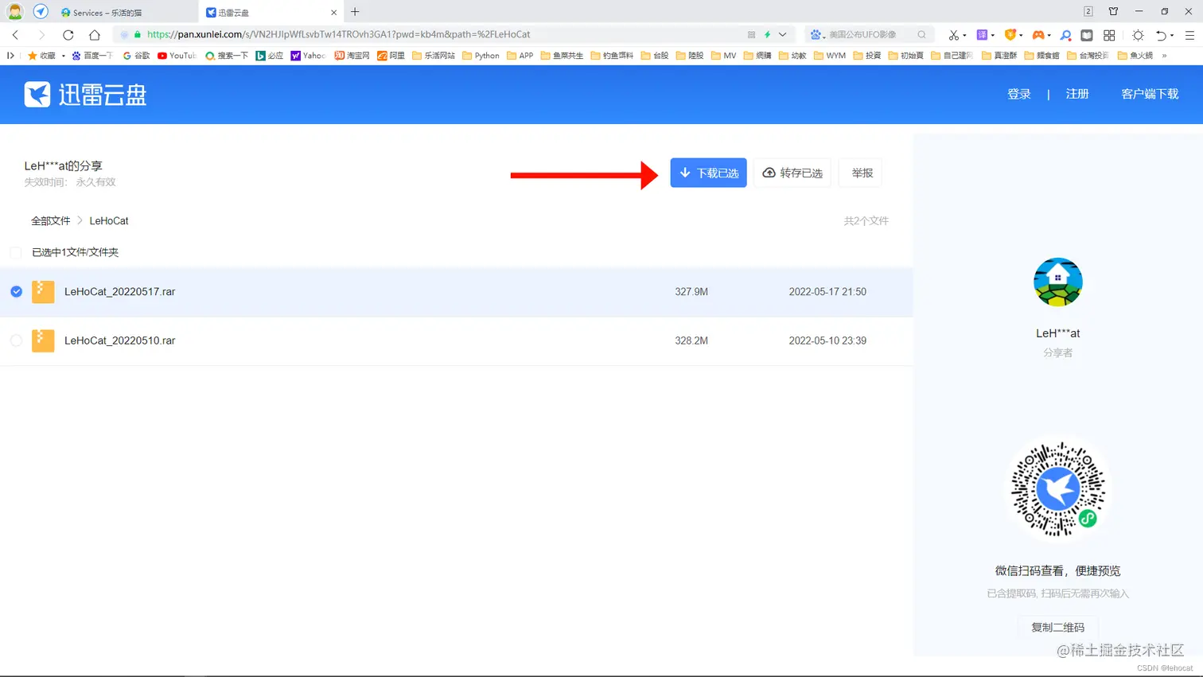Screen dimensions: 1203x677
Task: Show more bookmarks with the » chevron
Action: pos(1164,56)
